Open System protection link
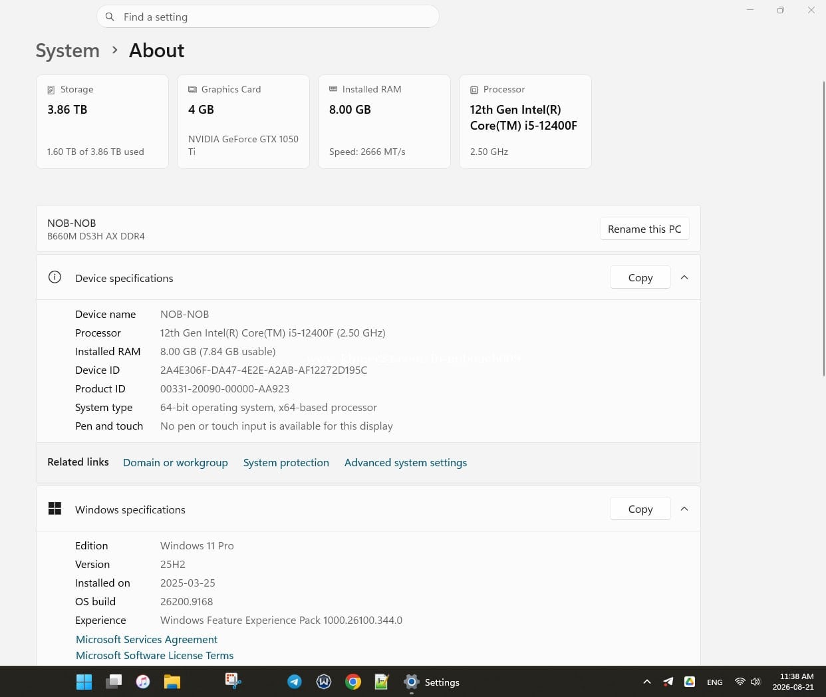Image resolution: width=826 pixels, height=697 pixels. coord(286,463)
